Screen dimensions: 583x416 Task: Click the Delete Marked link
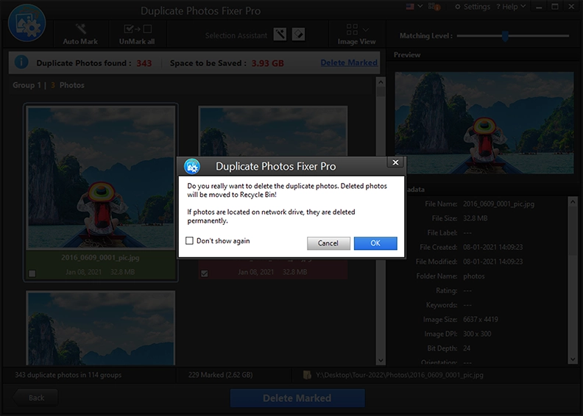click(349, 62)
